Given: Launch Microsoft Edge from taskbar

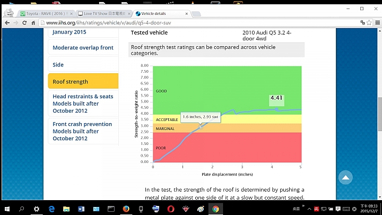Looking at the screenshot, I should point(51,209).
